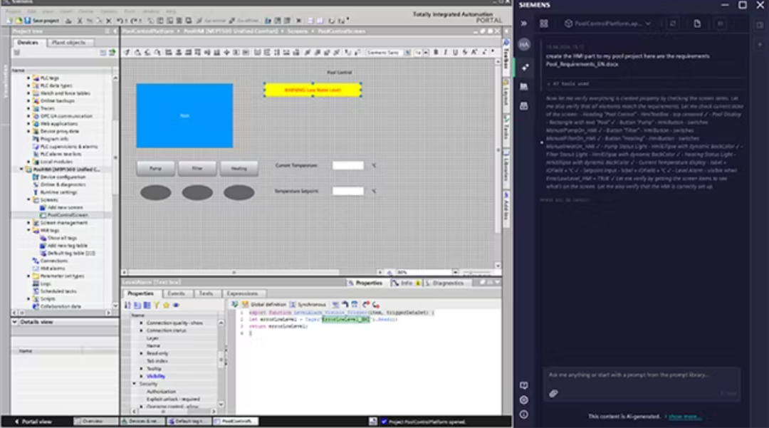Select the yellow low water level warning box

tap(313, 90)
